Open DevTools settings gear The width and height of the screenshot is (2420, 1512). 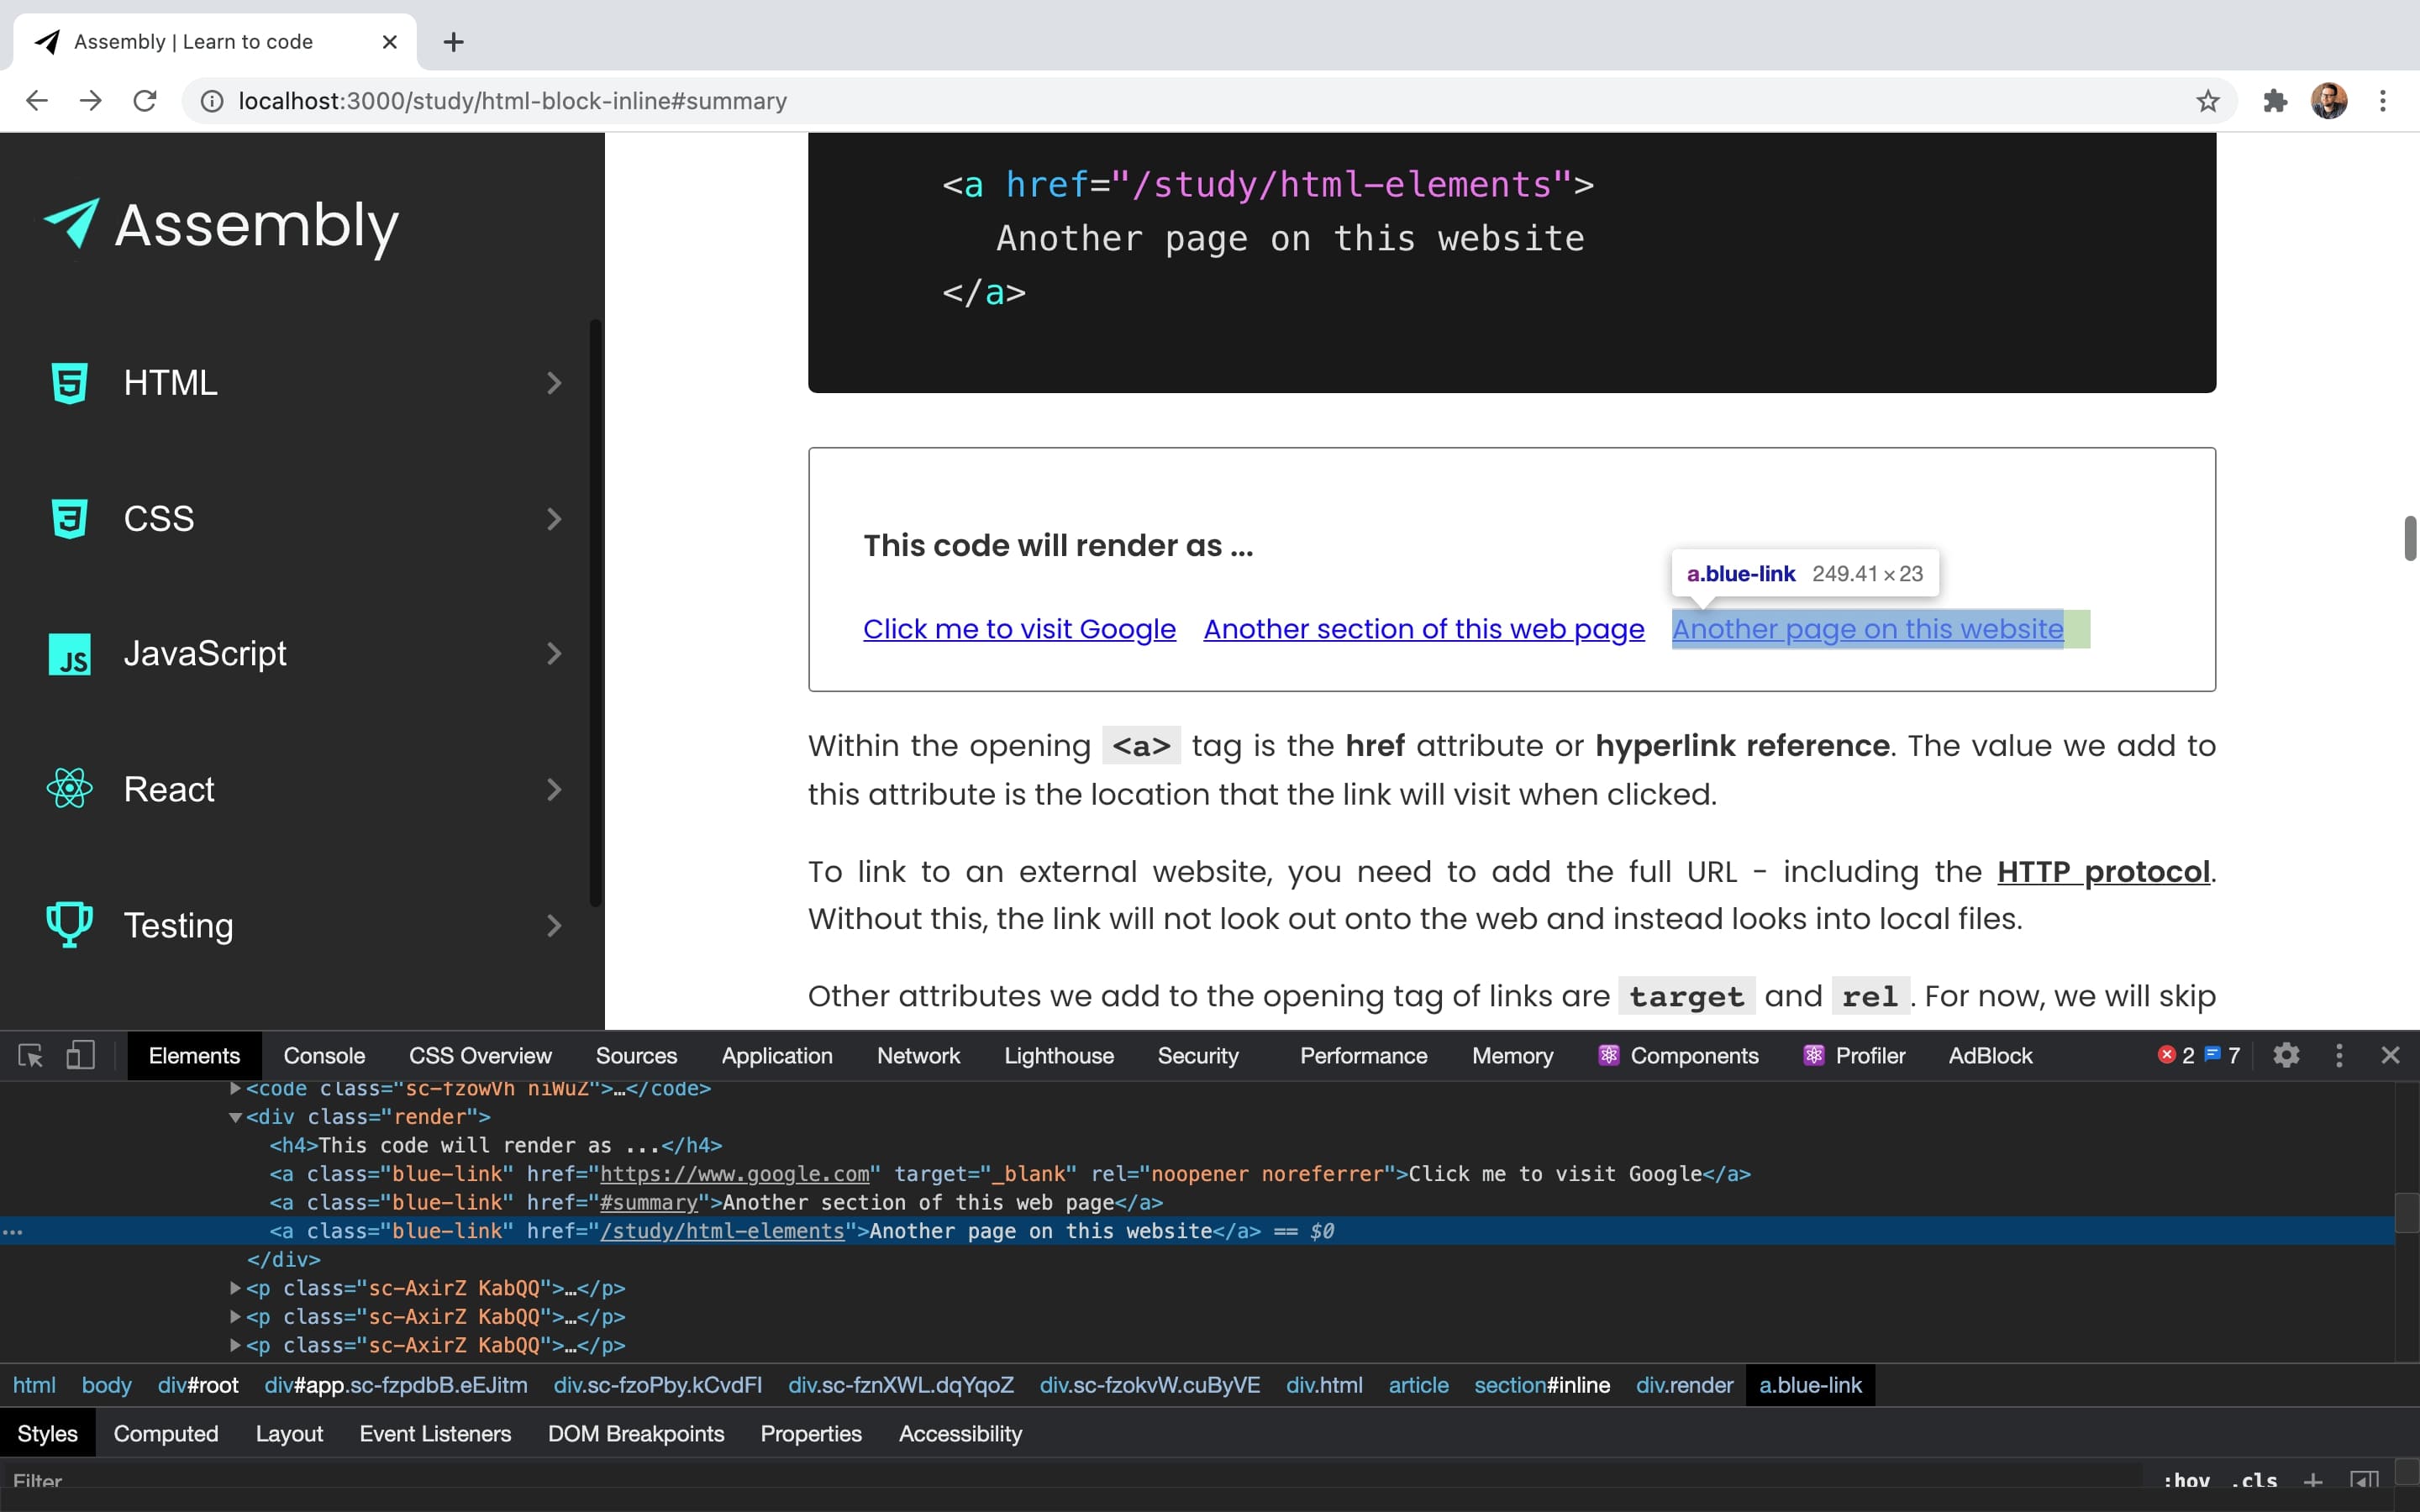pos(2286,1056)
